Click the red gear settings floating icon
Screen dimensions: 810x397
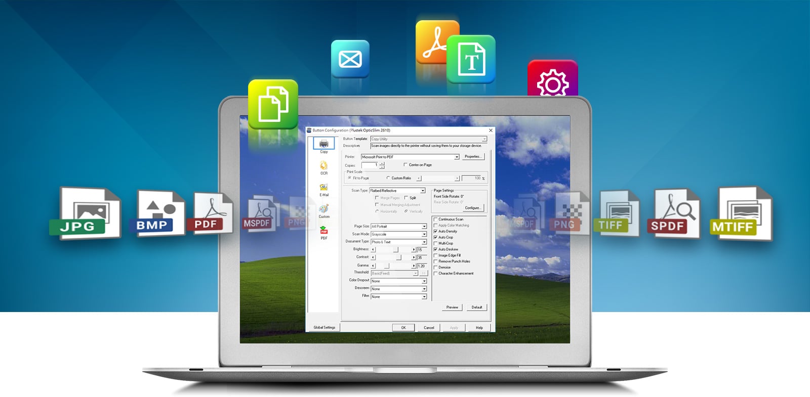(552, 79)
